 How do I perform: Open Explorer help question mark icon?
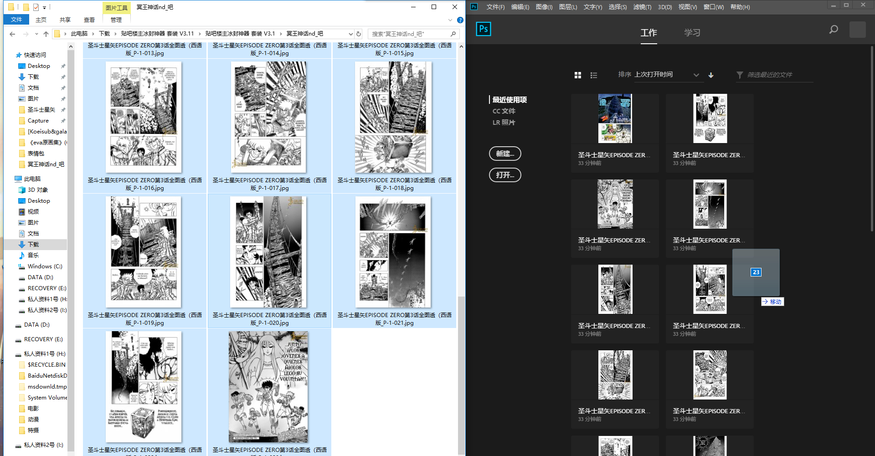coord(460,20)
